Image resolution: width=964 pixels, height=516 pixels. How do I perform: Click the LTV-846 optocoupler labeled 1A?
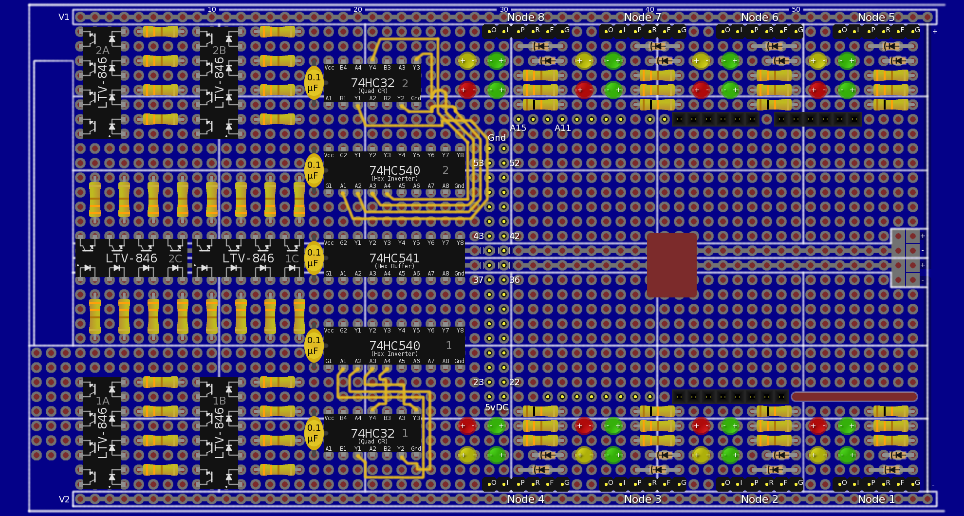102,433
